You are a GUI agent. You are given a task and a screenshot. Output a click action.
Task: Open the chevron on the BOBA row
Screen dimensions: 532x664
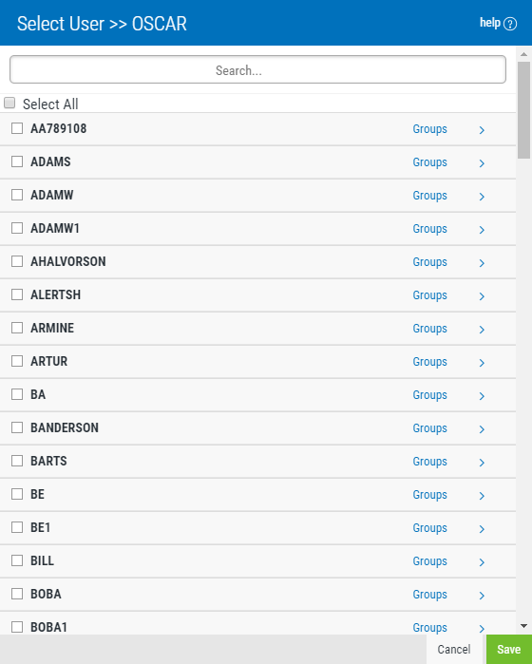click(482, 596)
